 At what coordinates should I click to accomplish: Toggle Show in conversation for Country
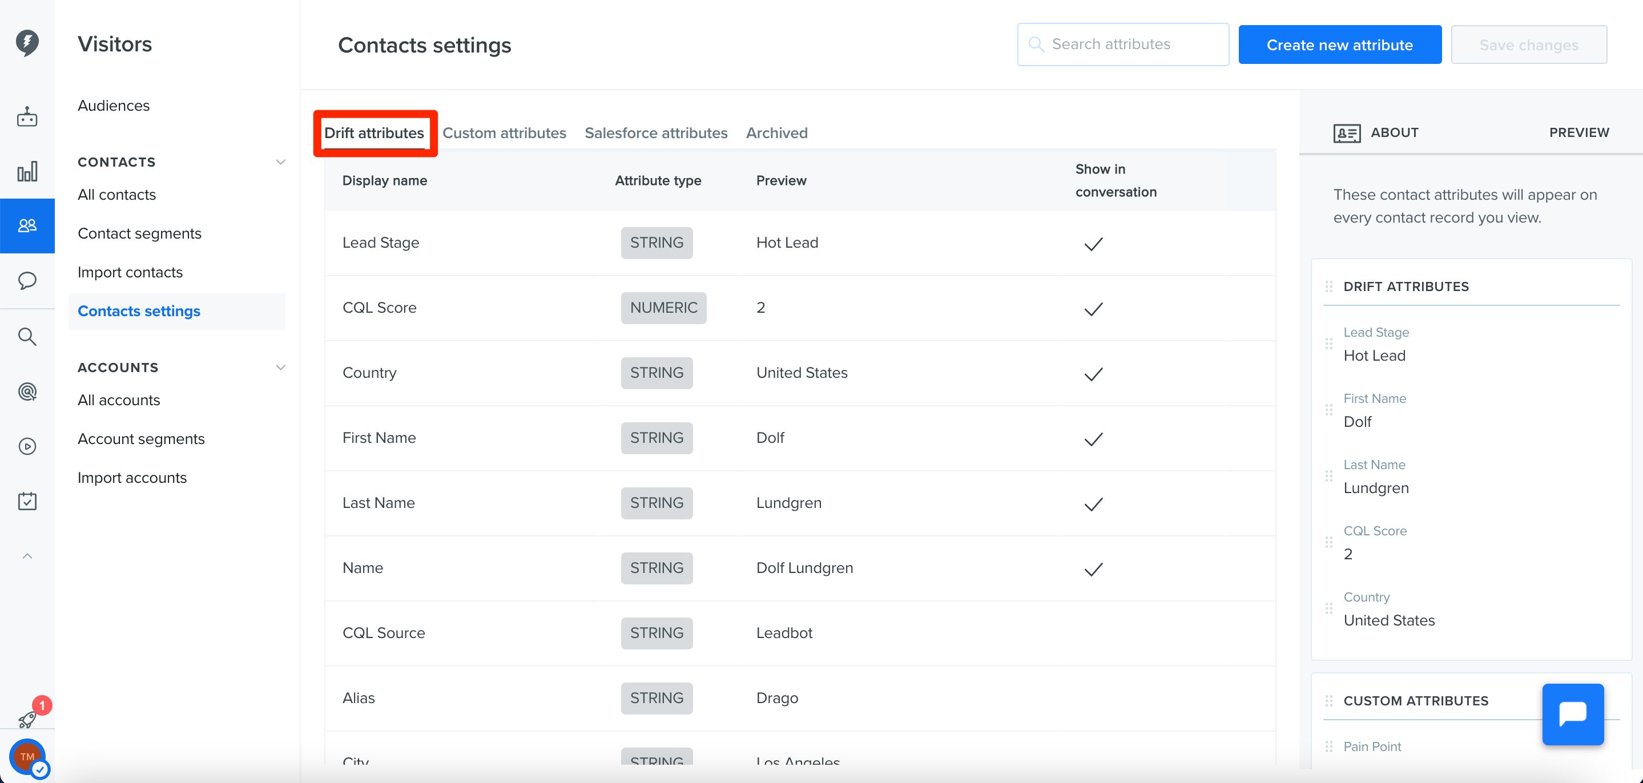click(1093, 374)
